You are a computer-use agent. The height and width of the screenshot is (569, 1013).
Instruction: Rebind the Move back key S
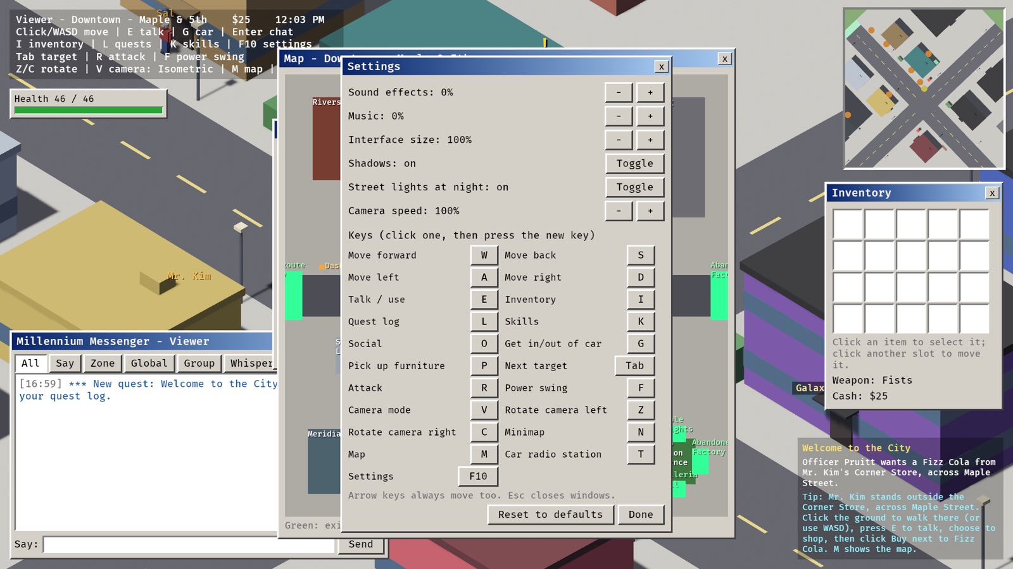(x=641, y=255)
